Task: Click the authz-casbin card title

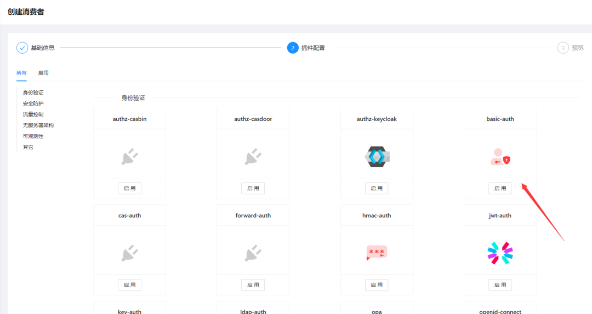Action: [x=129, y=119]
